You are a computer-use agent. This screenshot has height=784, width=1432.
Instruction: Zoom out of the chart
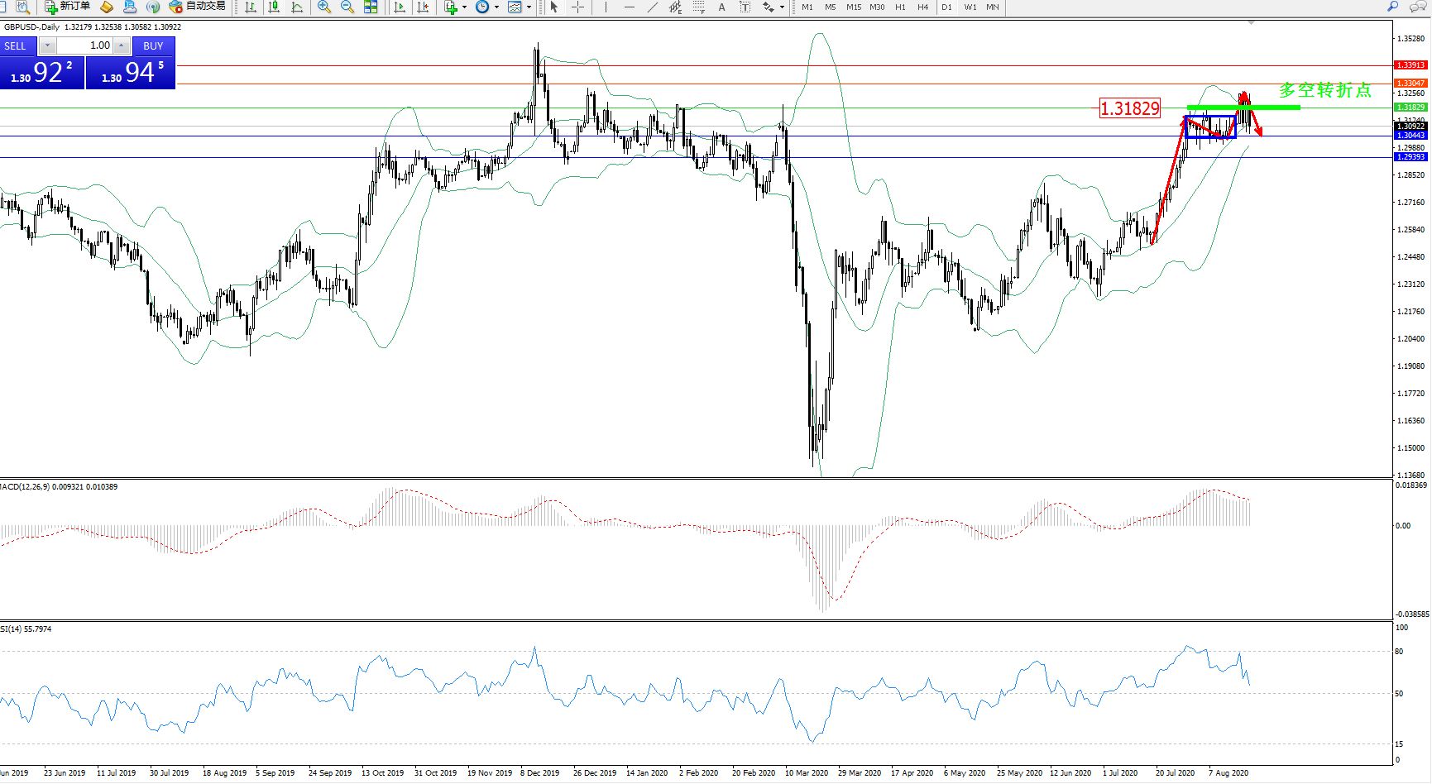pos(347,7)
